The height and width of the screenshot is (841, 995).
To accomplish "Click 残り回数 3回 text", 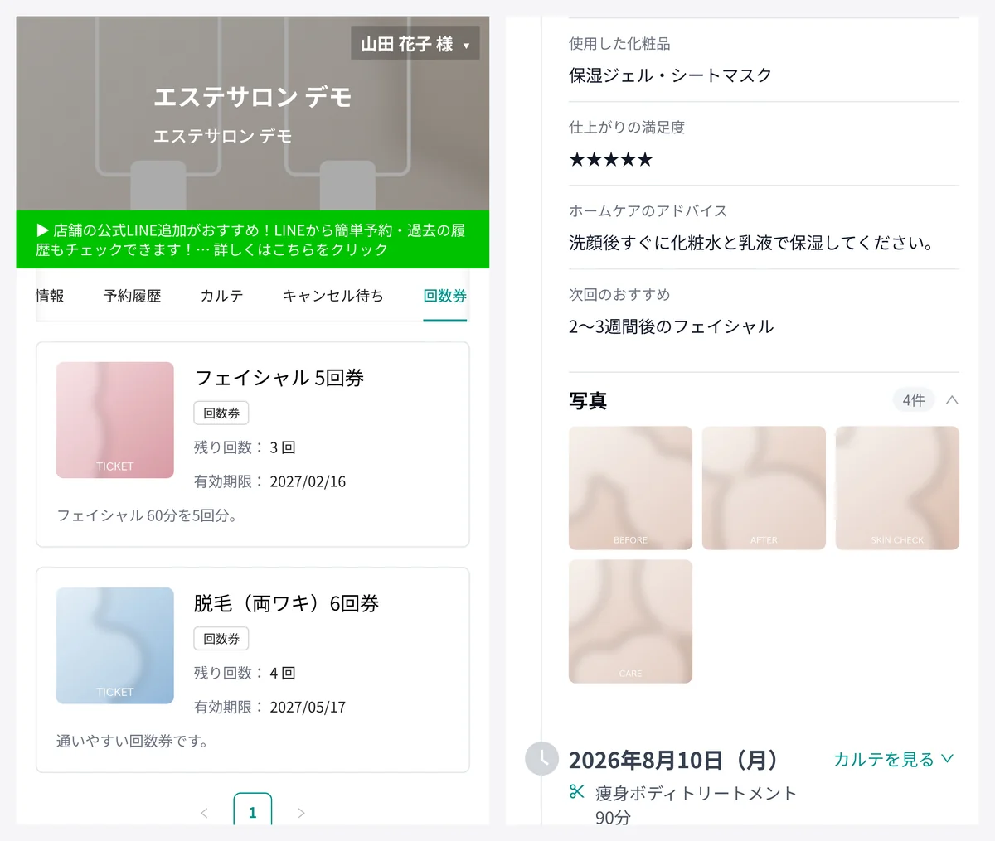I will pos(245,447).
